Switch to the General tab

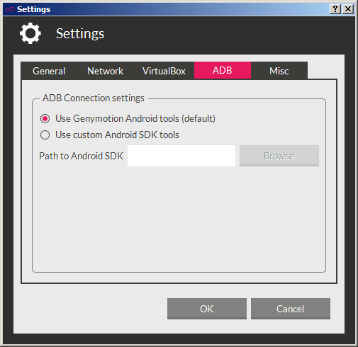tap(49, 71)
